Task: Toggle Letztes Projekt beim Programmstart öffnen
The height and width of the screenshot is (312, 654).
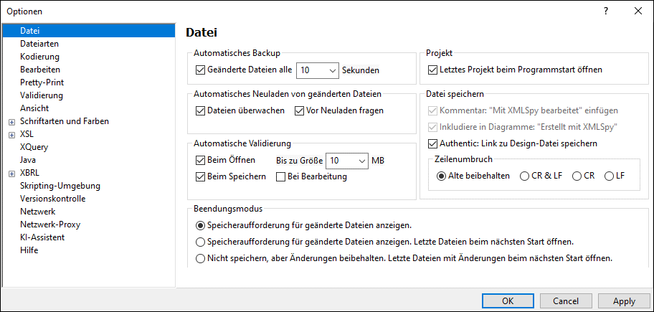Action: click(x=432, y=70)
